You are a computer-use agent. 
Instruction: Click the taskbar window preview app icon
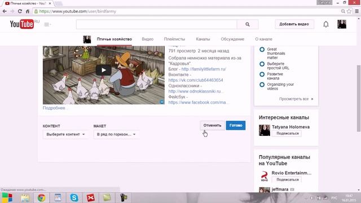click(58, 198)
